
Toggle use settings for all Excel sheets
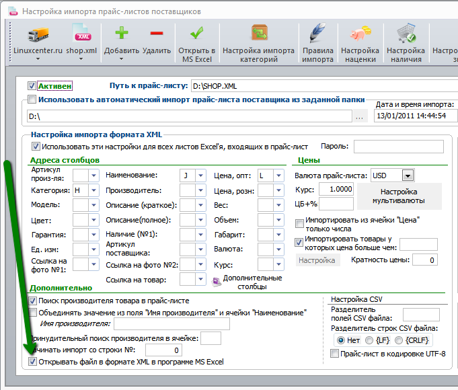(36, 147)
